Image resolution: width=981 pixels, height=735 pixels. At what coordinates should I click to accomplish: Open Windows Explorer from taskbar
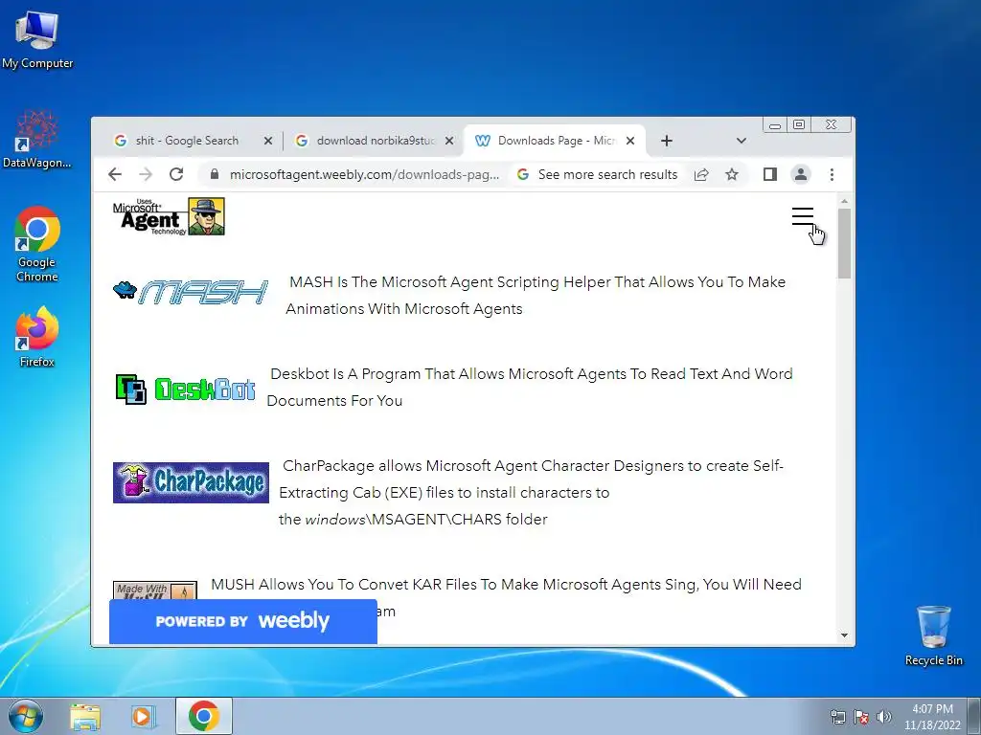coord(85,716)
